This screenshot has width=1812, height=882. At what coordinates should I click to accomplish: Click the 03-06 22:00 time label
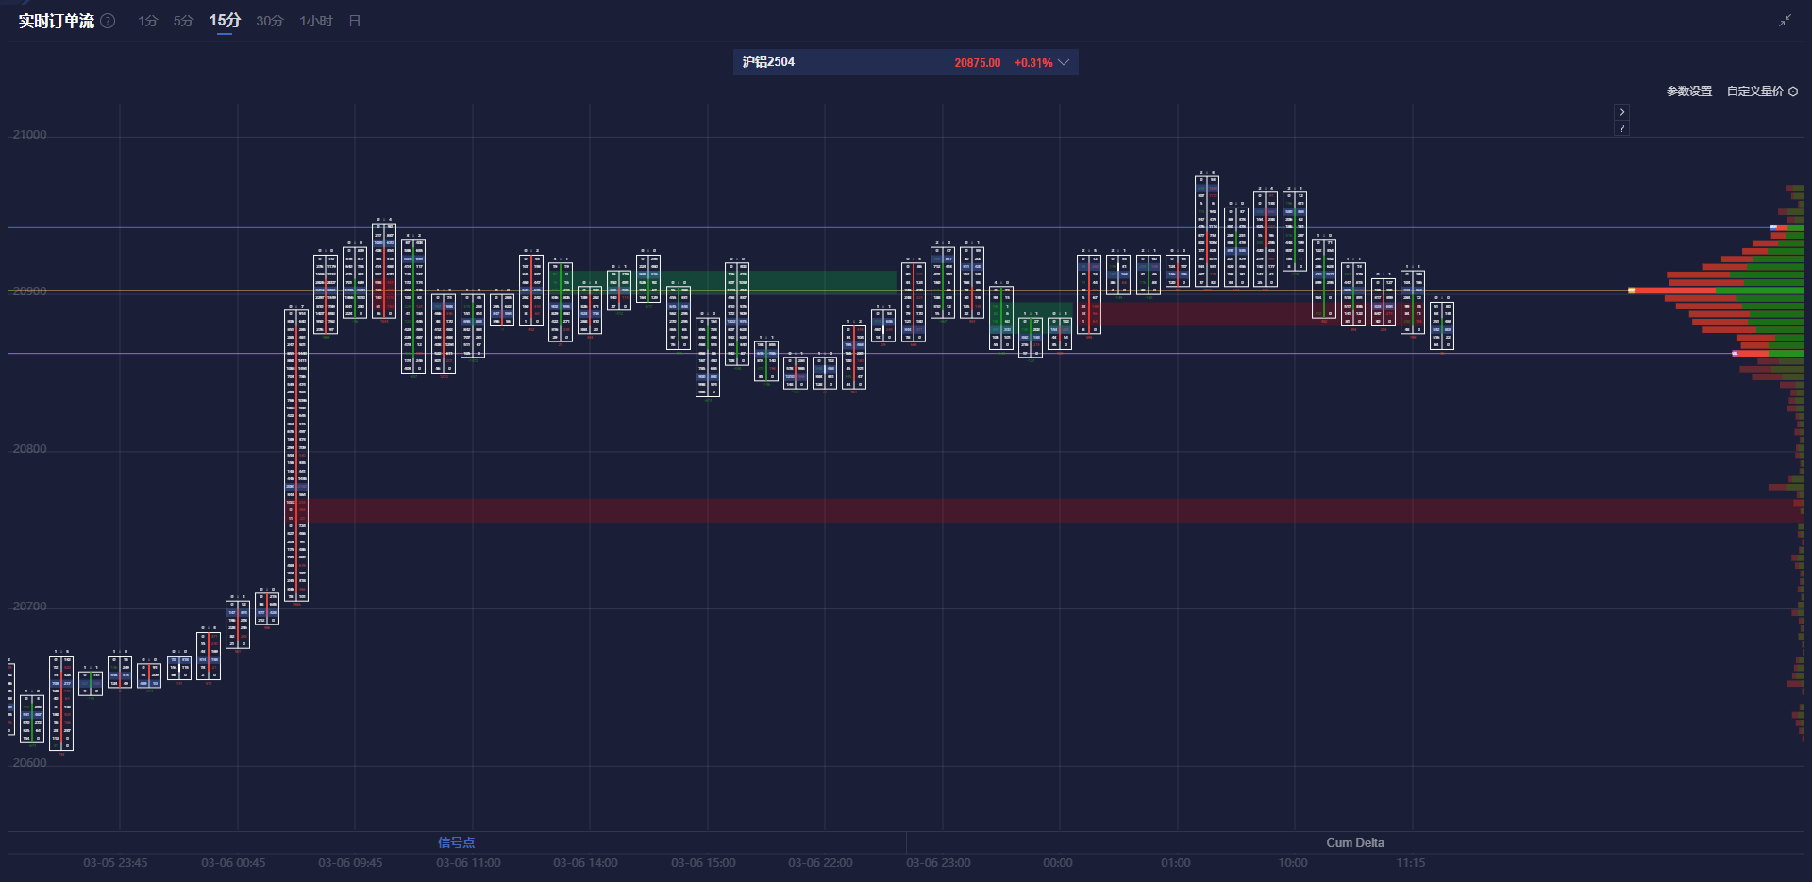point(820,863)
